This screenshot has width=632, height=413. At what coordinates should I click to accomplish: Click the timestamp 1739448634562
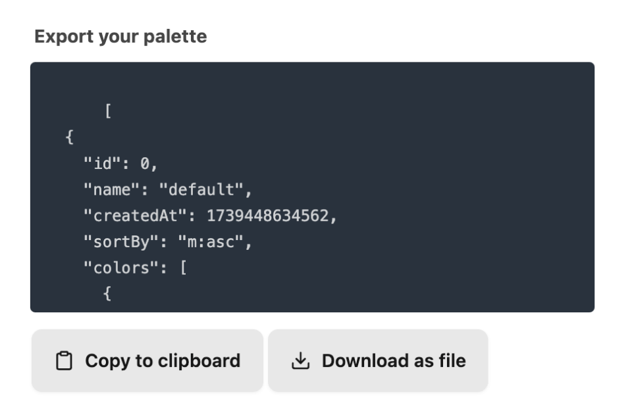pos(268,216)
